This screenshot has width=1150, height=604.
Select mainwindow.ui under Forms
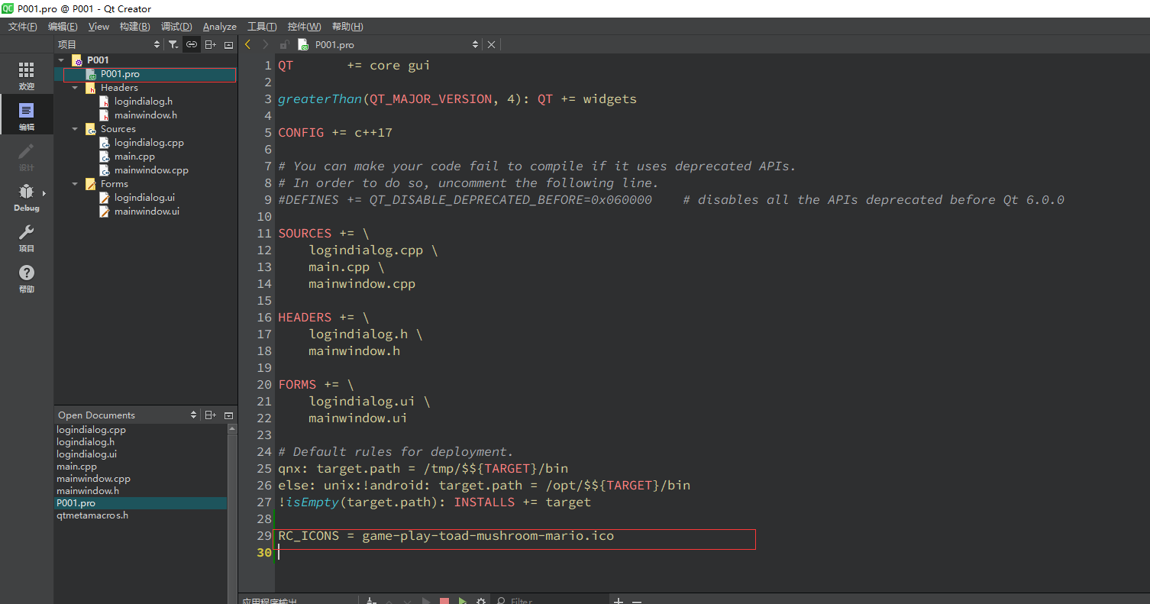[x=147, y=212]
